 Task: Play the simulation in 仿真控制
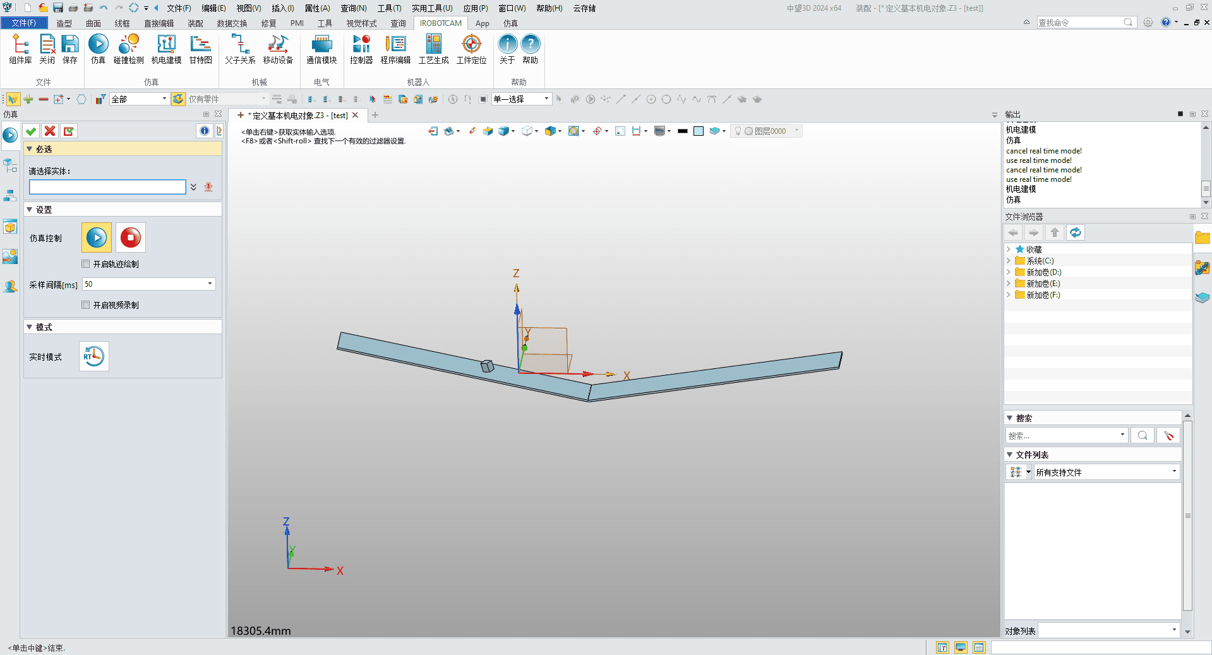click(97, 237)
